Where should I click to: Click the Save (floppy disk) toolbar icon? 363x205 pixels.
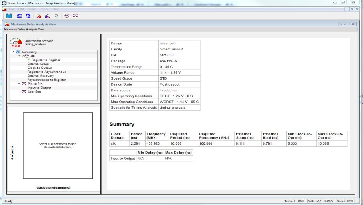click(9, 16)
